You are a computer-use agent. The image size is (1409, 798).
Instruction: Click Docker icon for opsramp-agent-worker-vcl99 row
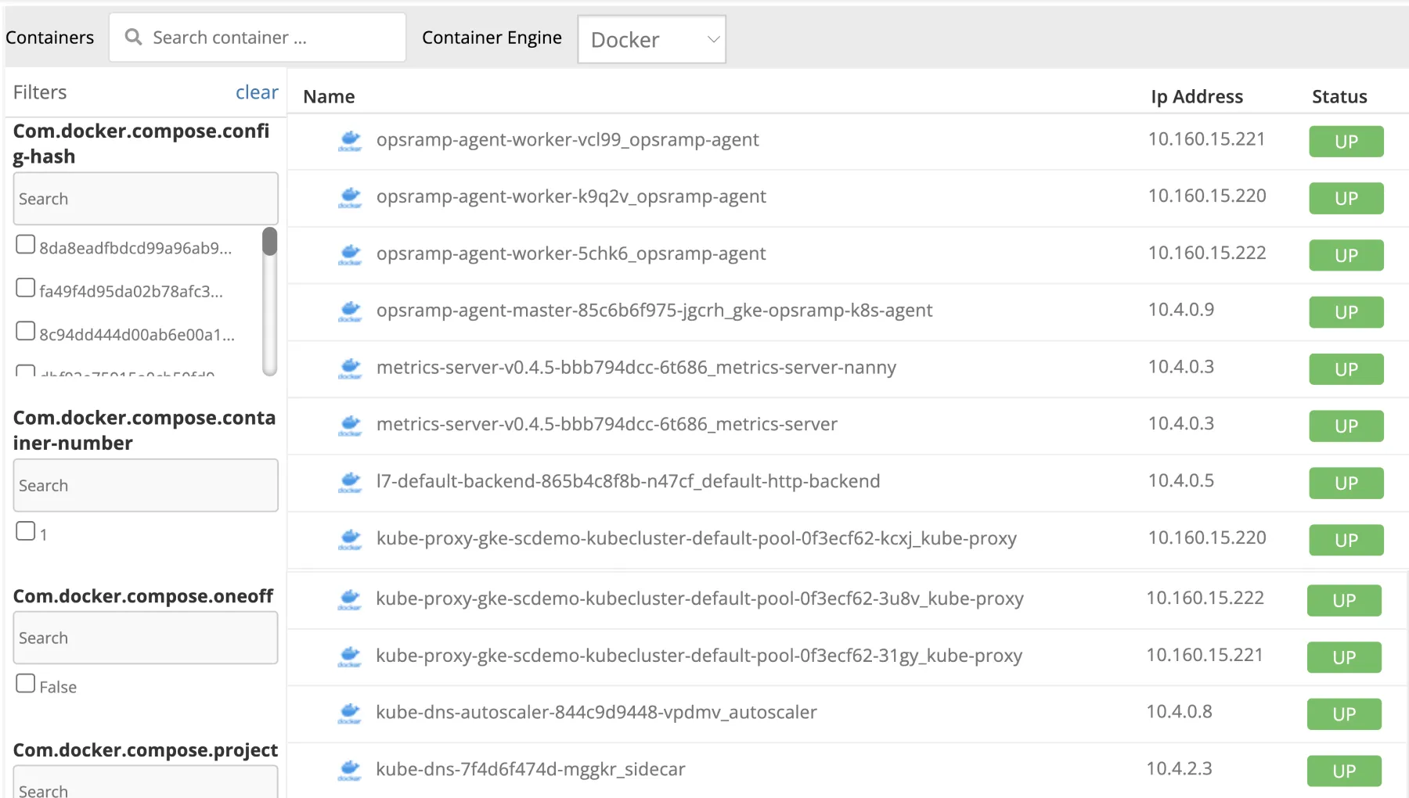(350, 141)
